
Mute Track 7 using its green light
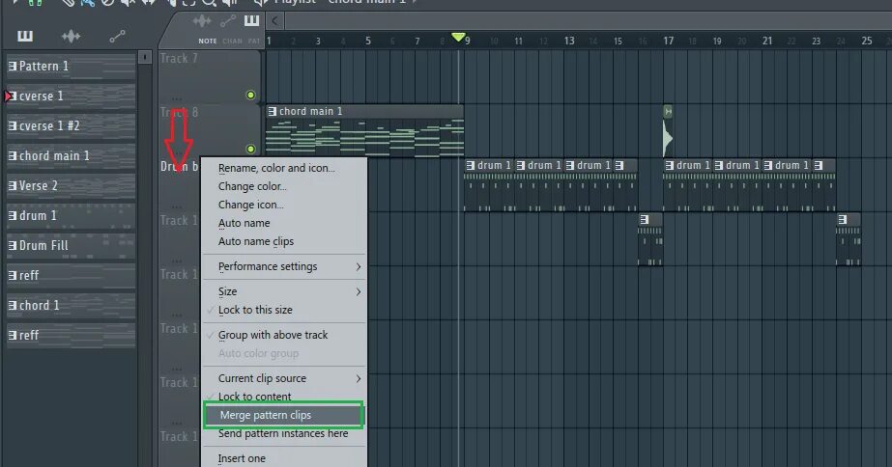(x=250, y=95)
